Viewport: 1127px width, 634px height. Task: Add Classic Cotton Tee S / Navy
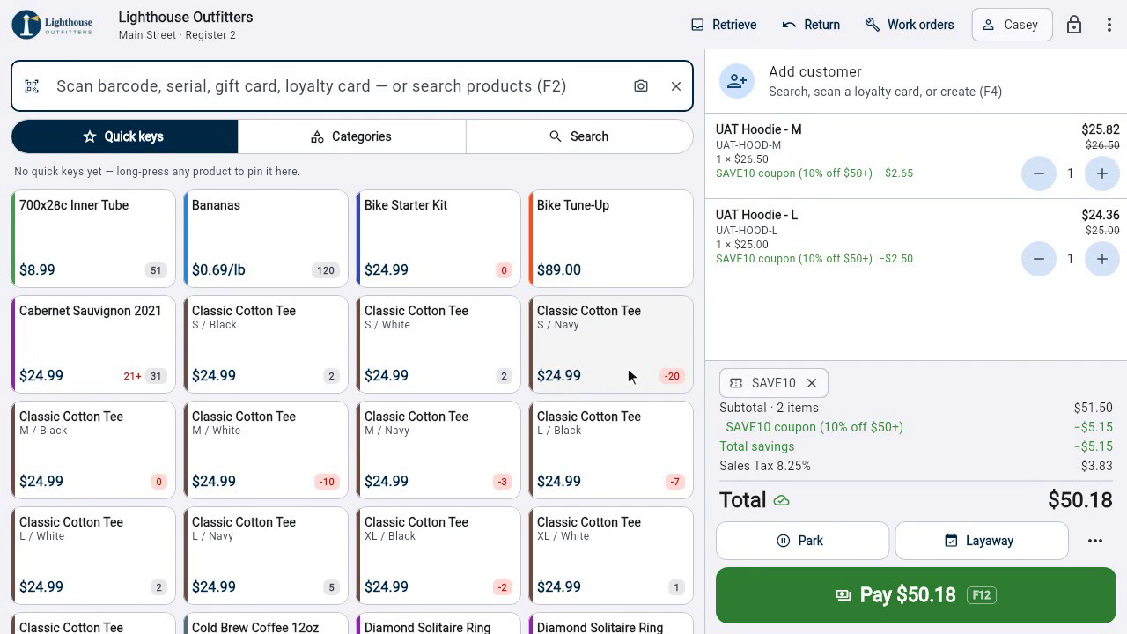pos(611,344)
